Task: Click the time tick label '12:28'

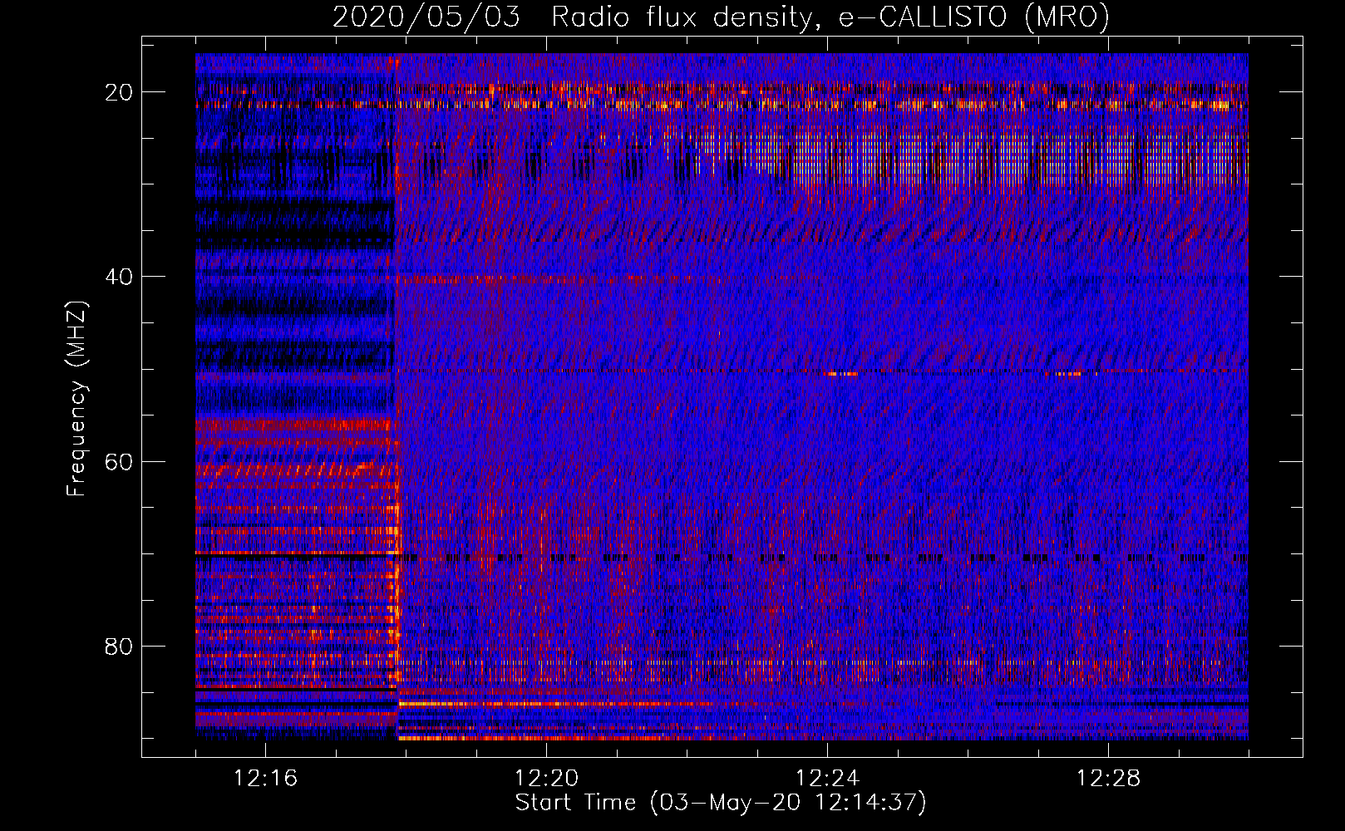Action: (x=1108, y=779)
